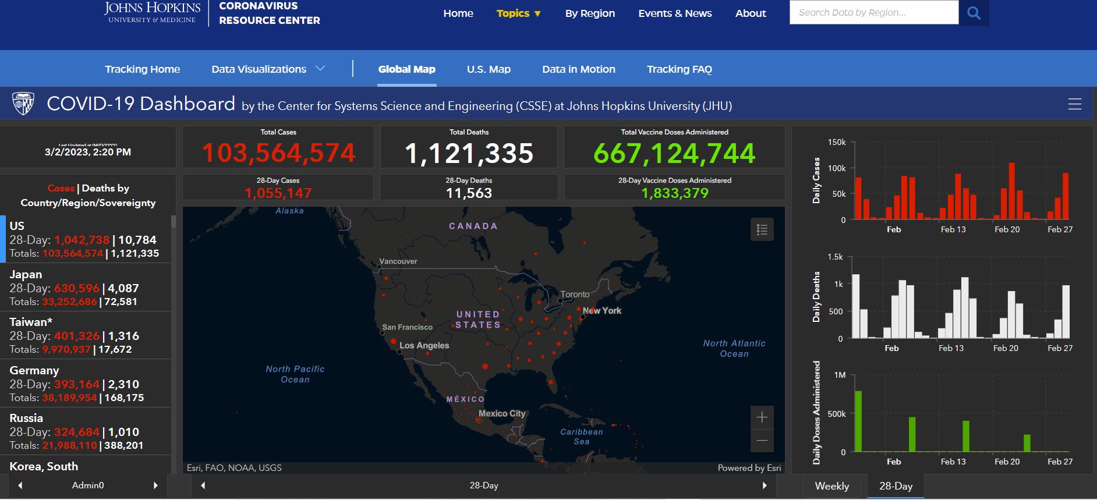Screen dimensions: 1097x500
Task: Click the right arrow in 28-Day map bar
Action: coord(765,485)
